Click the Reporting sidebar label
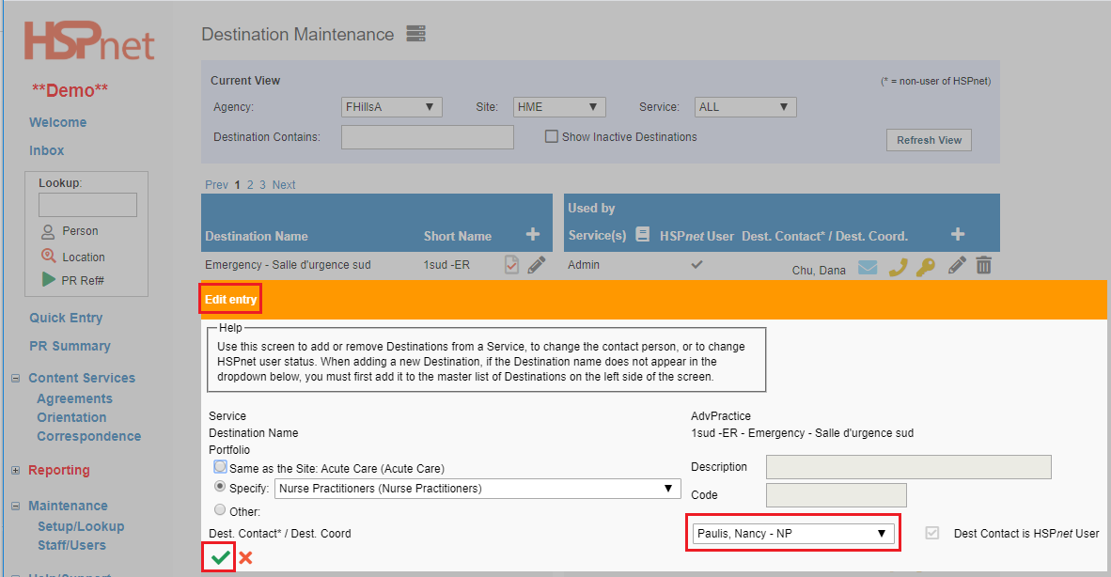 click(59, 470)
